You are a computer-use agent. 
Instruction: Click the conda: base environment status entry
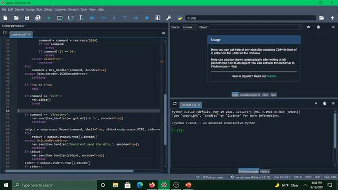point(250,177)
